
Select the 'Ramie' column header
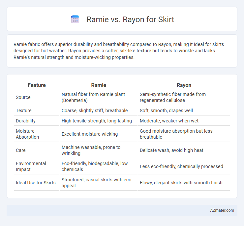tap(99, 85)
